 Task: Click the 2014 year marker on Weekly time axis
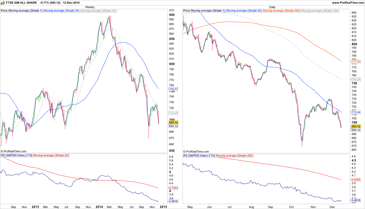[x=99, y=207]
